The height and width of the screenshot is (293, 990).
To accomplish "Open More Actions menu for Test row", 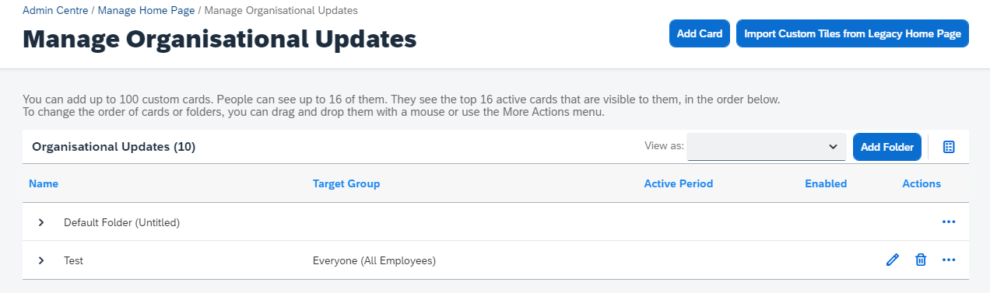I will pyautogui.click(x=949, y=260).
